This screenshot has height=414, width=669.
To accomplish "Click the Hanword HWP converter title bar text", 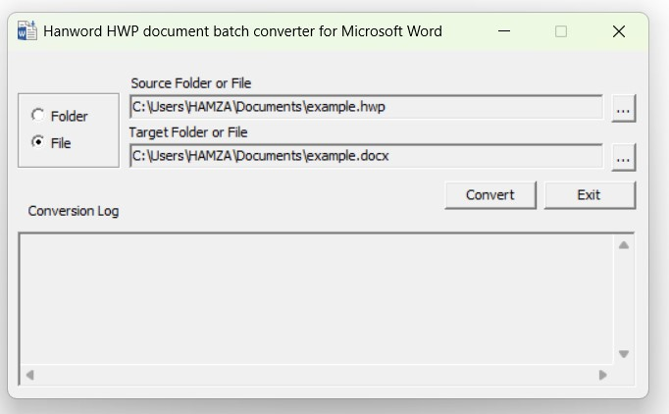I will pos(242,31).
